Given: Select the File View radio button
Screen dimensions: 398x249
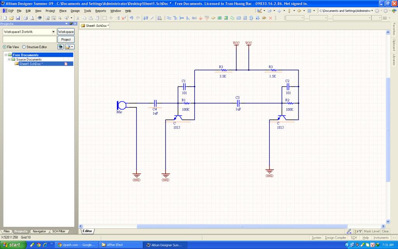Looking at the screenshot, I should pos(4,47).
